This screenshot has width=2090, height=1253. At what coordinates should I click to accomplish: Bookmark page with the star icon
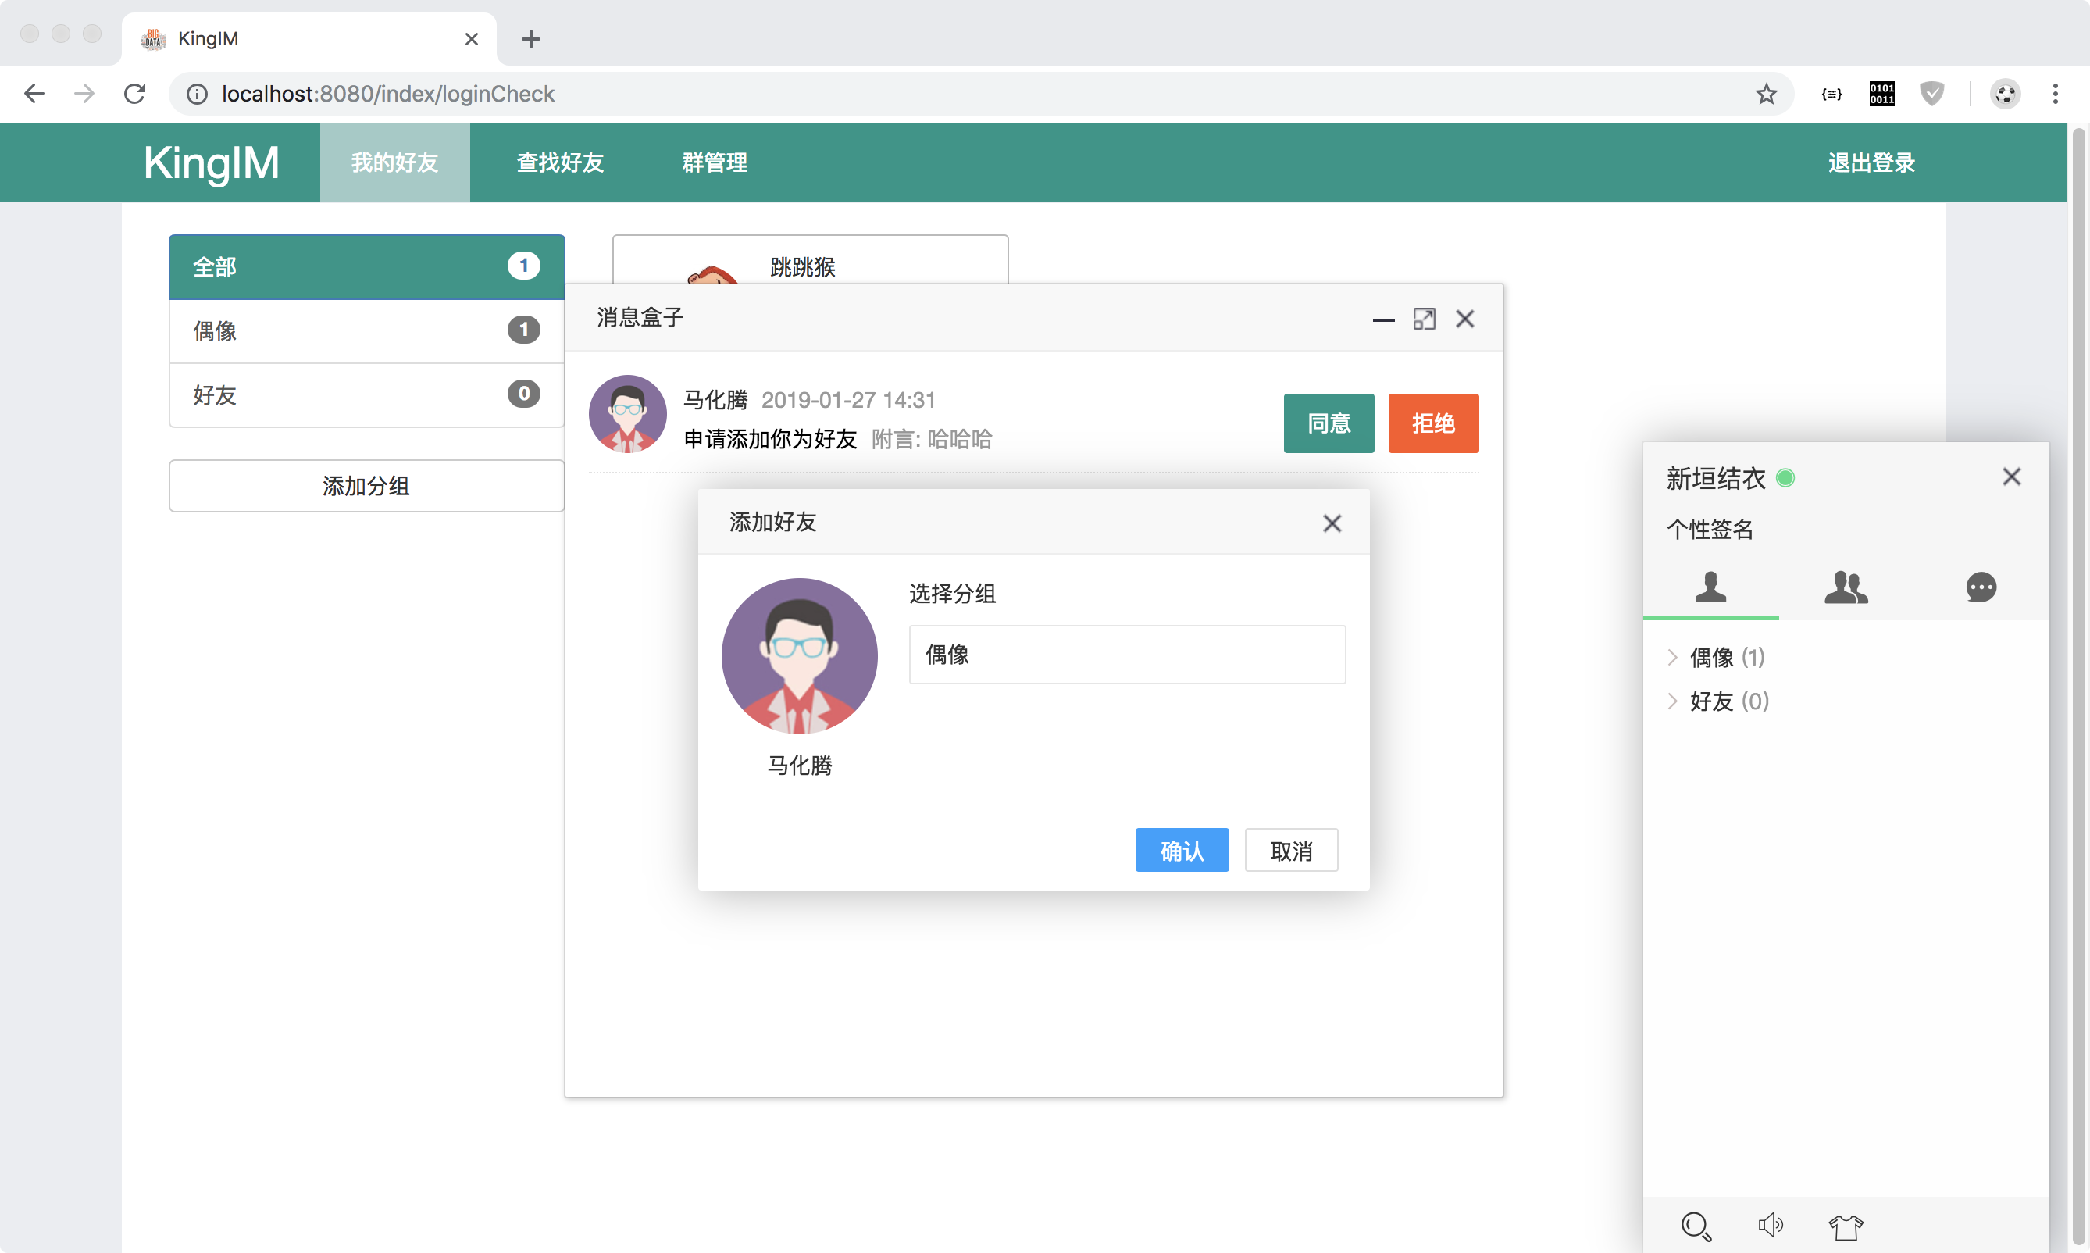[1766, 94]
